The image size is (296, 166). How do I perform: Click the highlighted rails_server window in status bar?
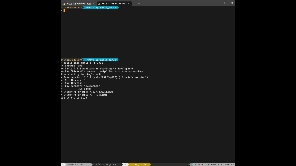pyautogui.click(x=140, y=164)
